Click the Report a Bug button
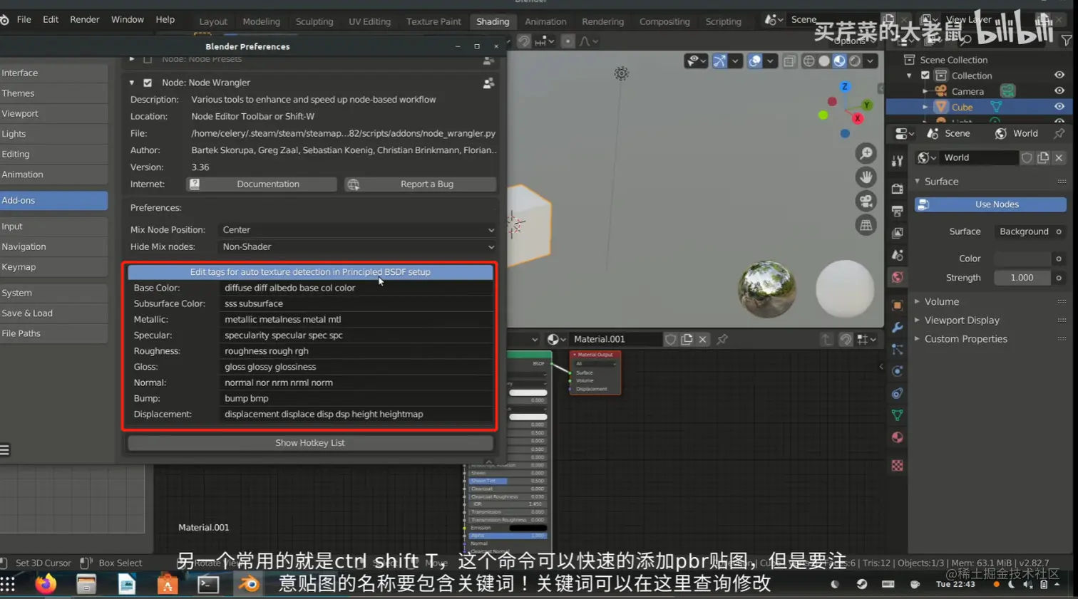The height and width of the screenshot is (599, 1078). (x=421, y=184)
